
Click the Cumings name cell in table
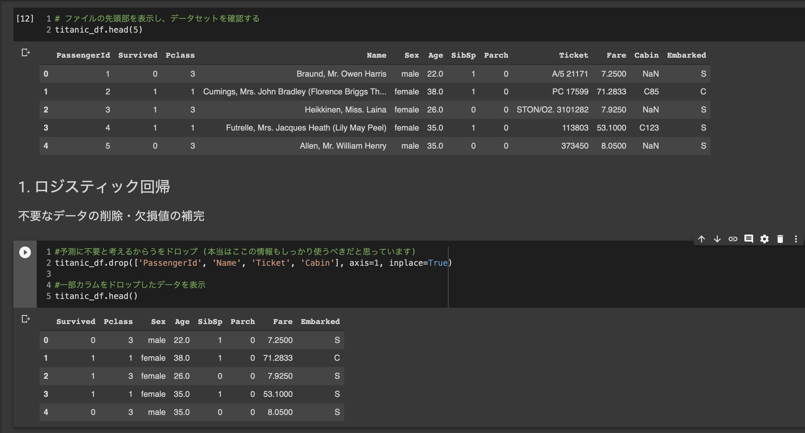(x=294, y=92)
